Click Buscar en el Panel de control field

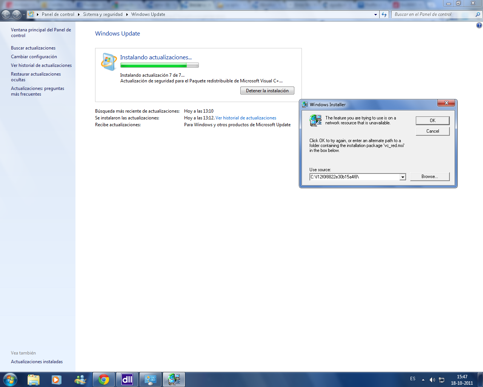pos(433,14)
